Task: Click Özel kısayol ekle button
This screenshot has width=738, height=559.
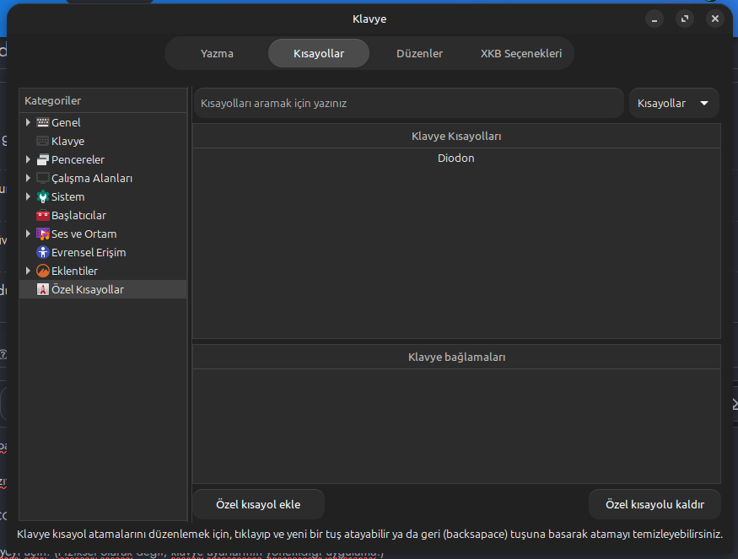Action: [258, 504]
